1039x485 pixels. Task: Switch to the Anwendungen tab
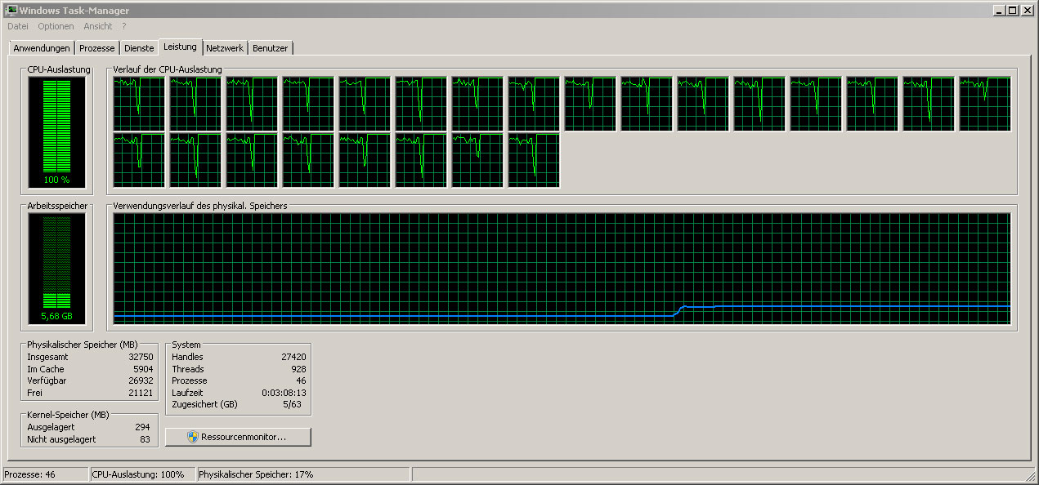pos(42,48)
